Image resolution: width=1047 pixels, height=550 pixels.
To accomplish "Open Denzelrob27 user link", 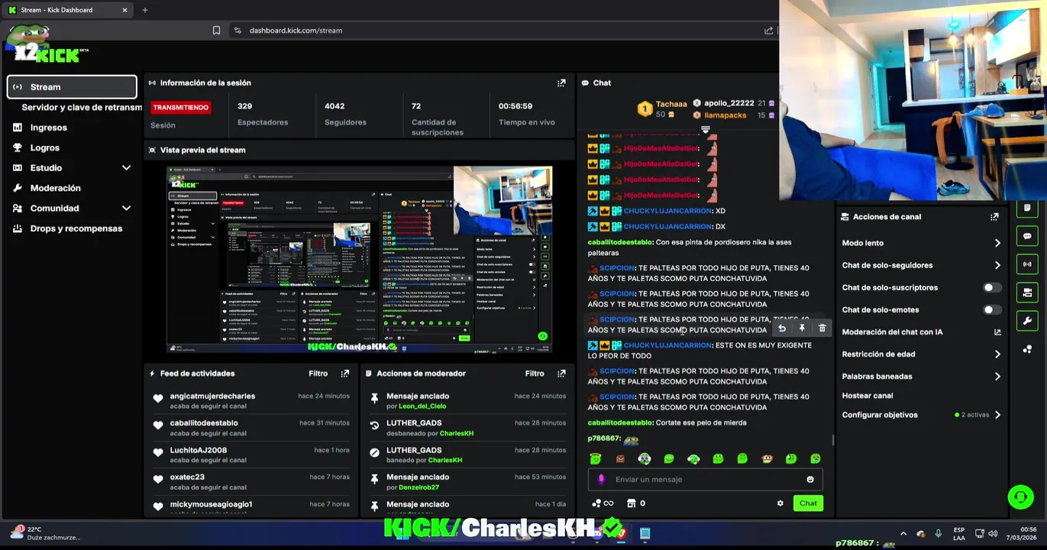I will pos(418,487).
